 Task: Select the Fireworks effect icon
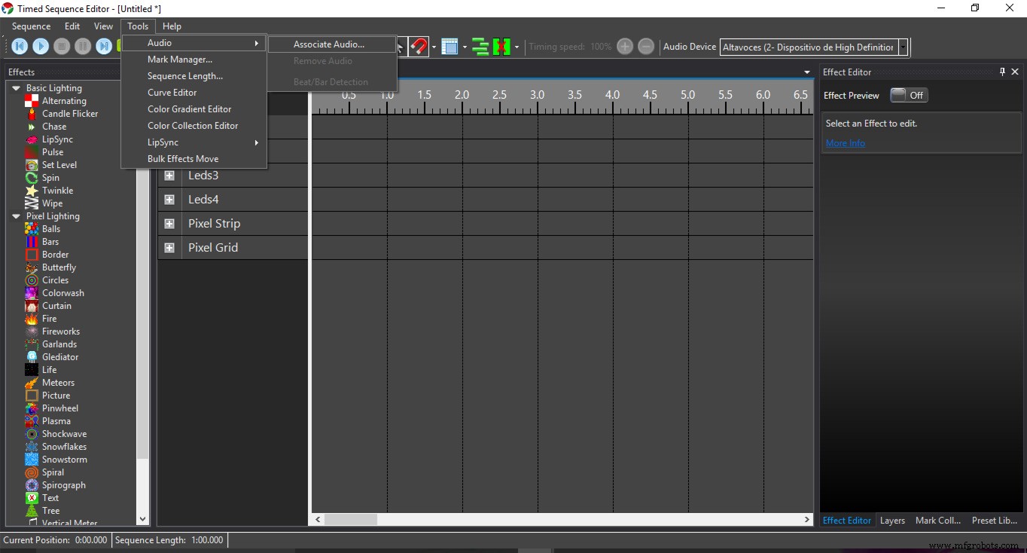pyautogui.click(x=32, y=331)
